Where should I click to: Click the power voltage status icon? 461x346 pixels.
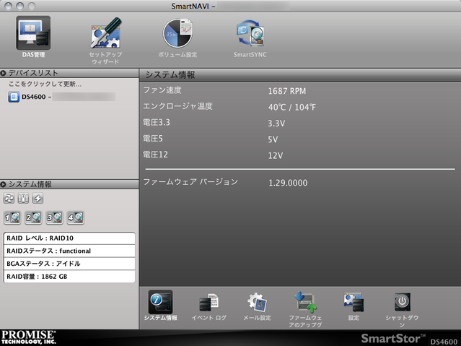coord(38,199)
